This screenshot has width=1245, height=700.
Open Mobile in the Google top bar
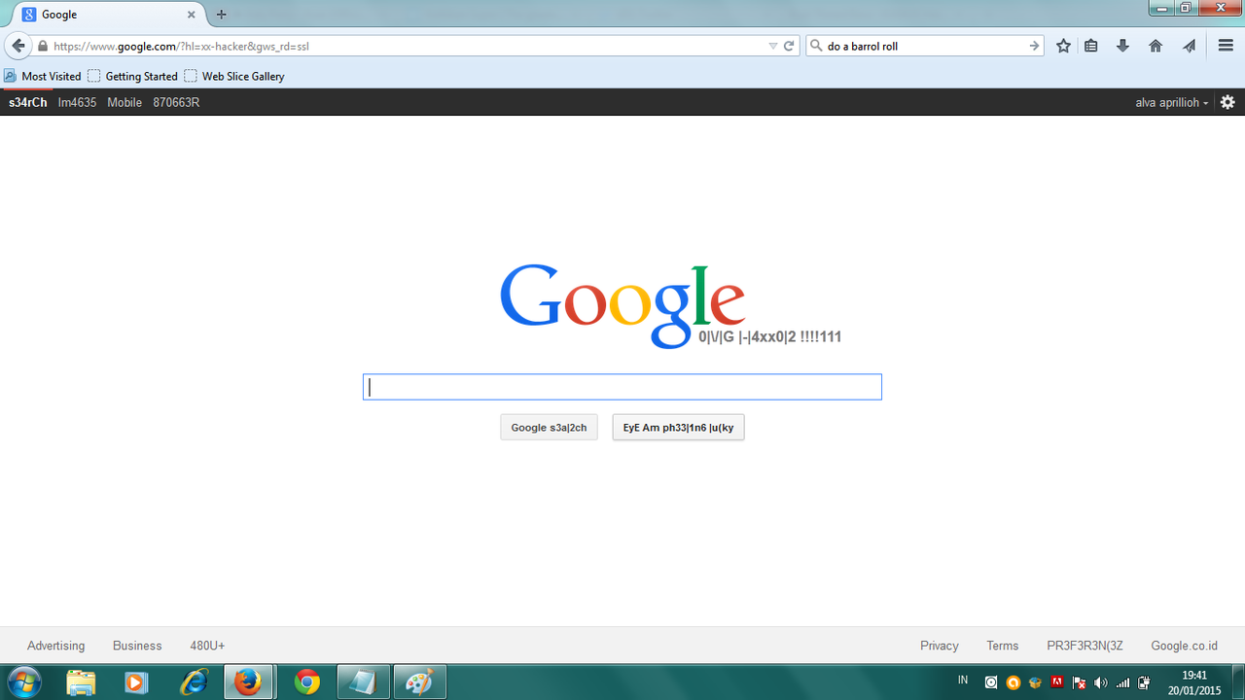pos(124,102)
